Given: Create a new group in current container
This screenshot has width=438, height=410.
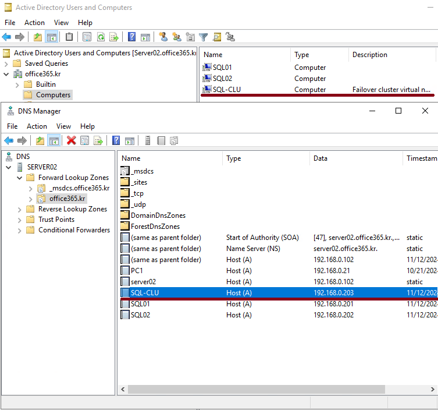Looking at the screenshot, I should click(177, 37).
